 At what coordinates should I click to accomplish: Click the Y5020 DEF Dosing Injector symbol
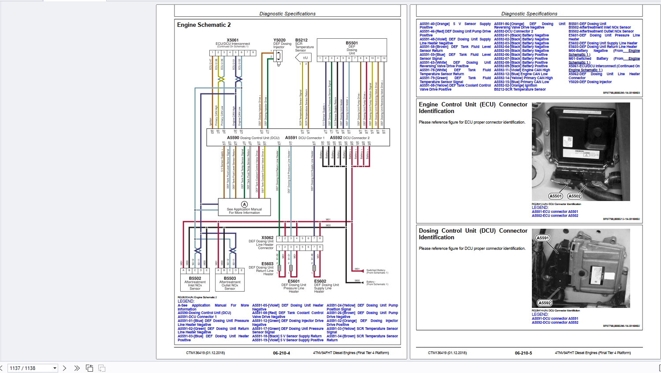click(x=279, y=56)
